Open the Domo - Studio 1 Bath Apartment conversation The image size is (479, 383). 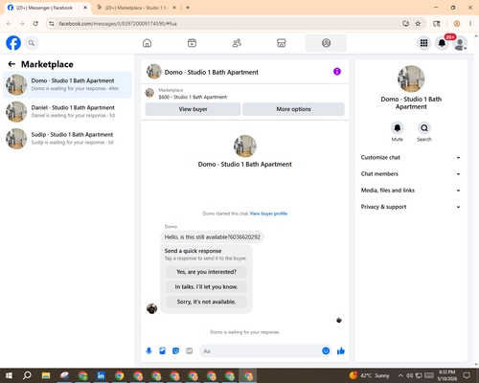tap(67, 85)
